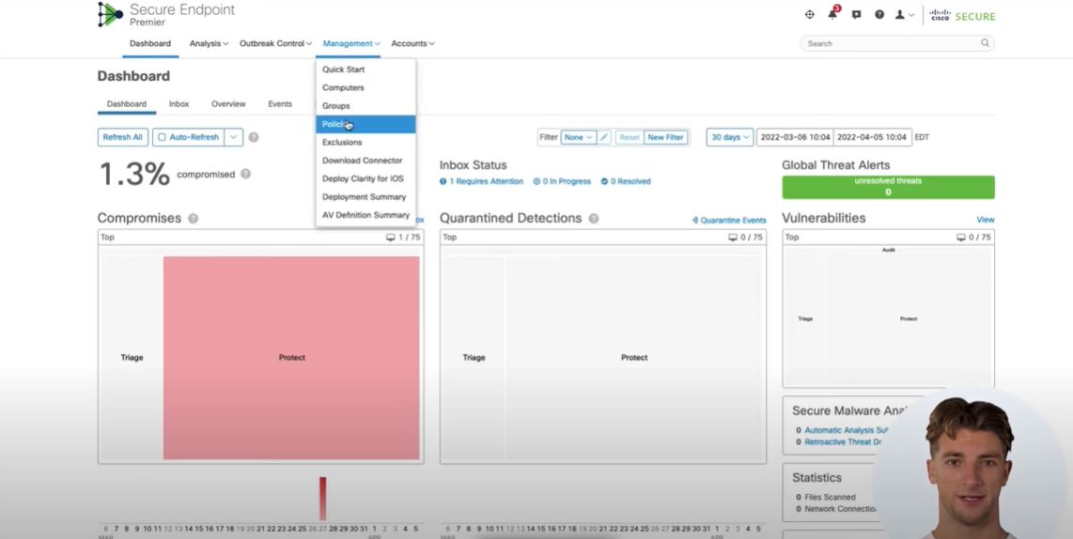This screenshot has height=539, width=1073.
Task: Click the search magnifier icon
Action: point(985,43)
